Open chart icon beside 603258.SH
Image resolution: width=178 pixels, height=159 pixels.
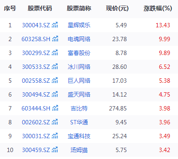55,39
